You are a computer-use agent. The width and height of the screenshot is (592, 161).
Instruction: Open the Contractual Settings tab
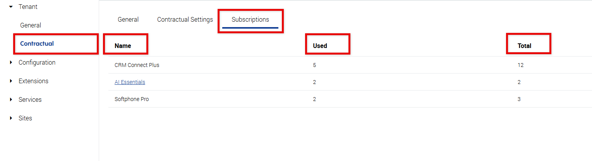point(185,20)
